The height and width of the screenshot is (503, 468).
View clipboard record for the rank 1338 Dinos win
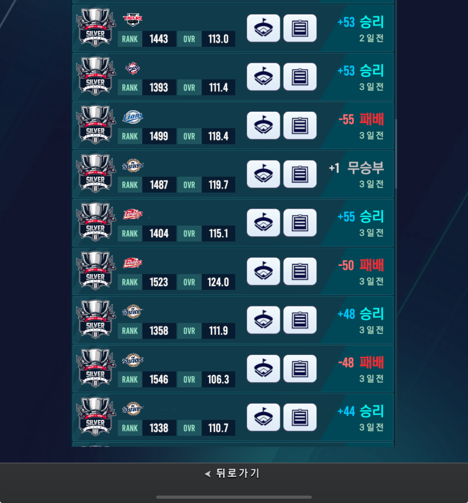click(300, 417)
